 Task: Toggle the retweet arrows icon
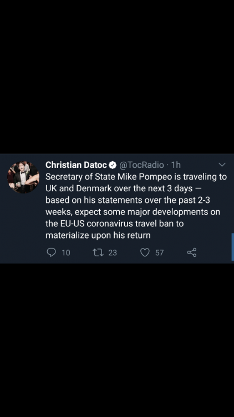pos(98,252)
